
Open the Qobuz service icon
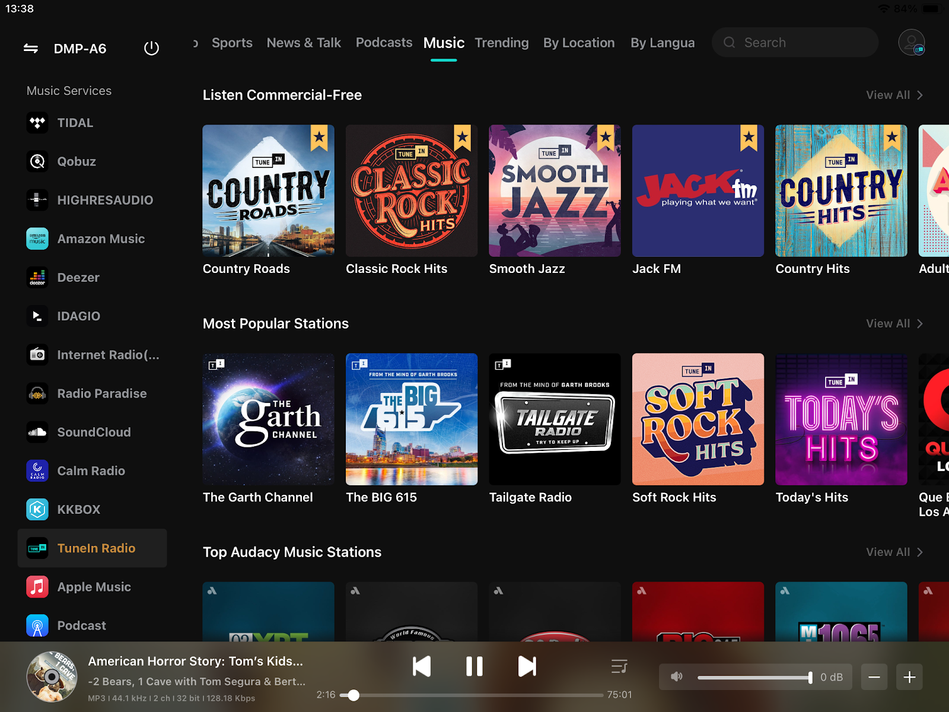click(x=37, y=161)
